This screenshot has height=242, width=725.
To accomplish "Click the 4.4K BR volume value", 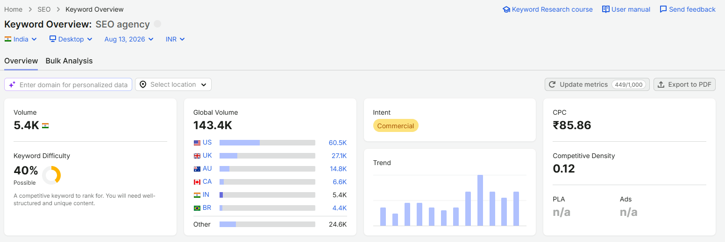I will (340, 208).
